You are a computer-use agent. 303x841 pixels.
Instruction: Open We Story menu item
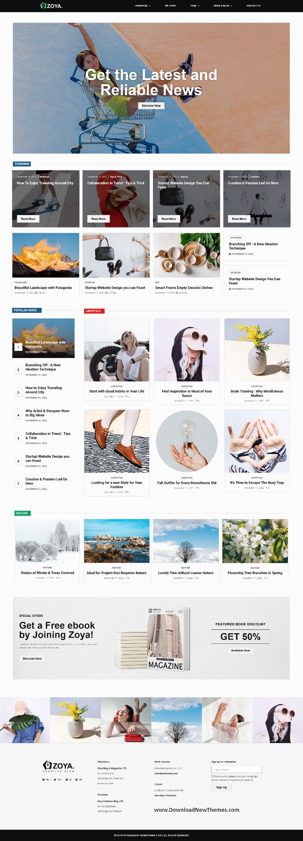click(x=170, y=6)
